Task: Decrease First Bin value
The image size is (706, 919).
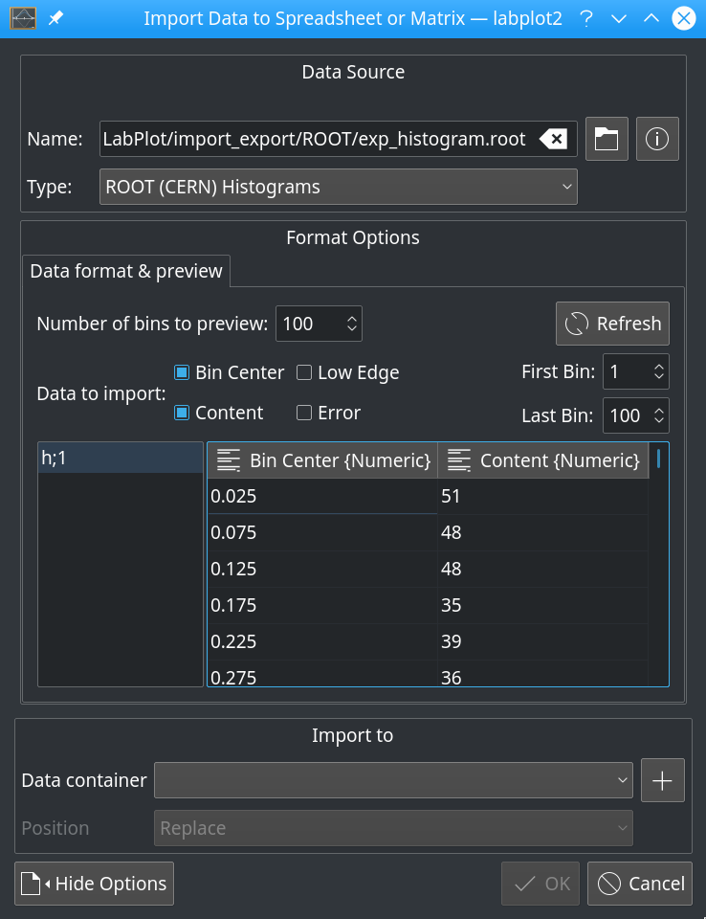Action: (x=658, y=377)
